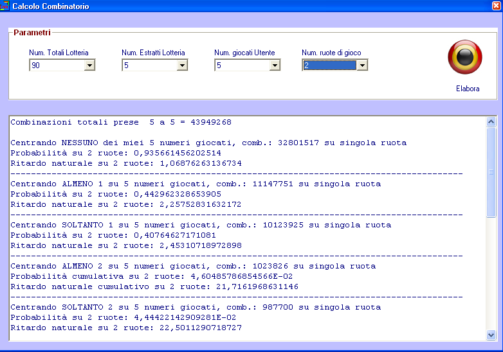The height and width of the screenshot is (352, 503).
Task: Click the "Combinazioni totali prese" result line
Action: (x=121, y=122)
